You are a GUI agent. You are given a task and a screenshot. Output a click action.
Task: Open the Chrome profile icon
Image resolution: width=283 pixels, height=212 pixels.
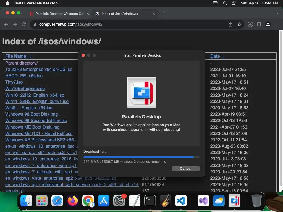pos(268,24)
